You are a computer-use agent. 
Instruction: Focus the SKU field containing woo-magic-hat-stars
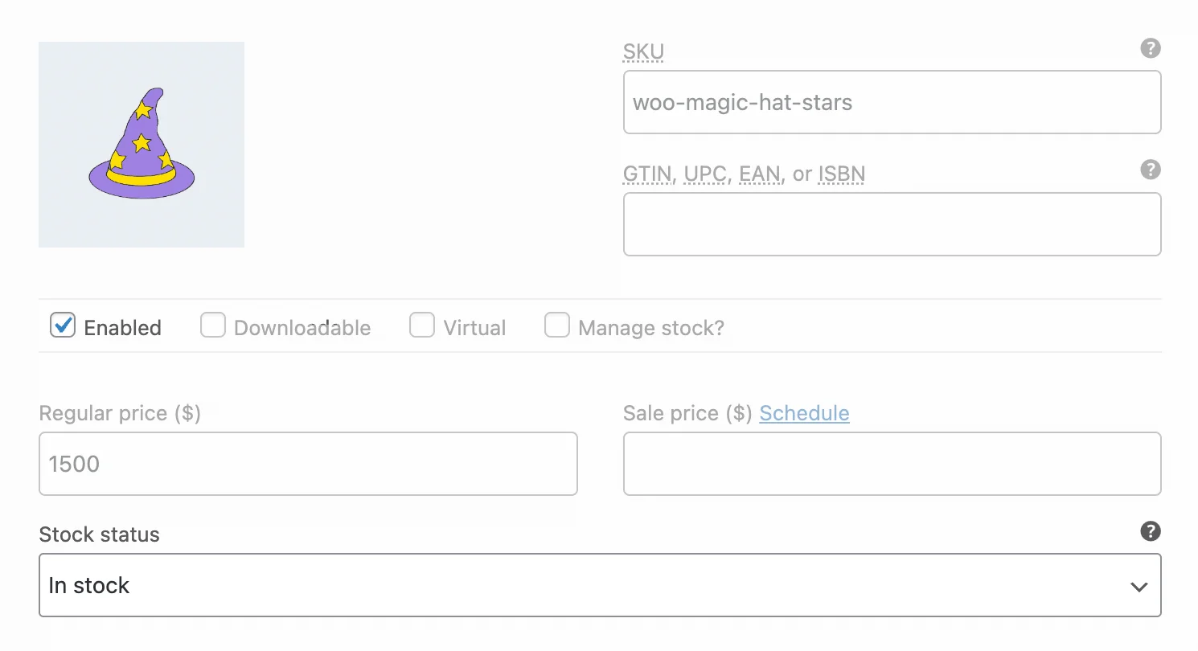[892, 102]
